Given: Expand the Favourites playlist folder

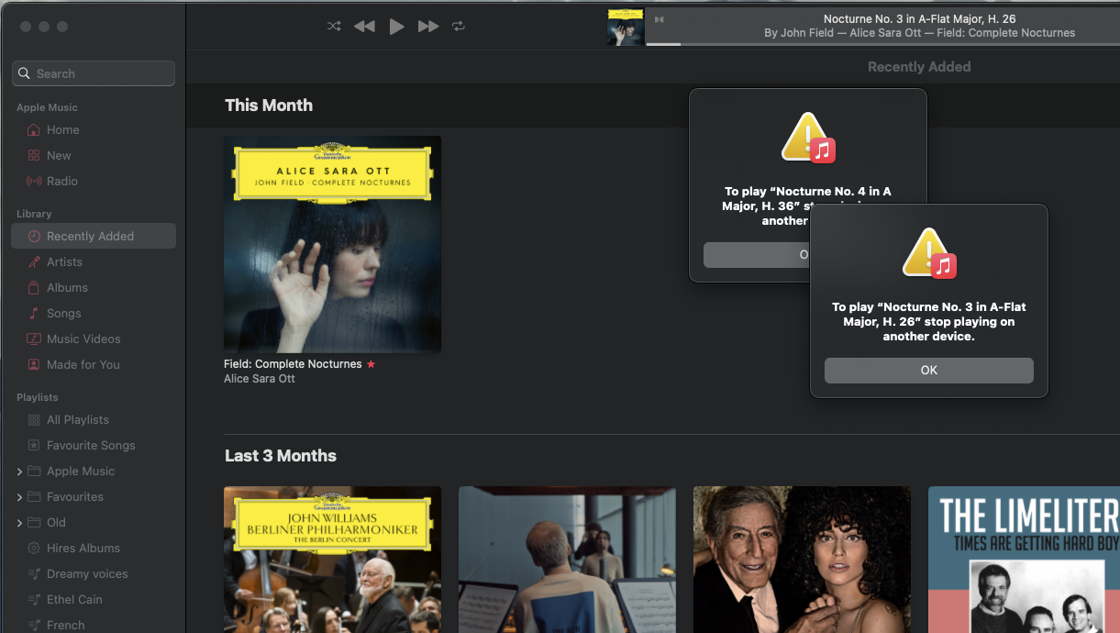Looking at the screenshot, I should click(19, 497).
